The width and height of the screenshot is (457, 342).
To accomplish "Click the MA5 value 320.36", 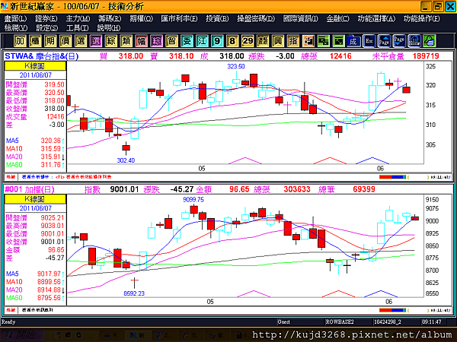I will pyautogui.click(x=51, y=141).
